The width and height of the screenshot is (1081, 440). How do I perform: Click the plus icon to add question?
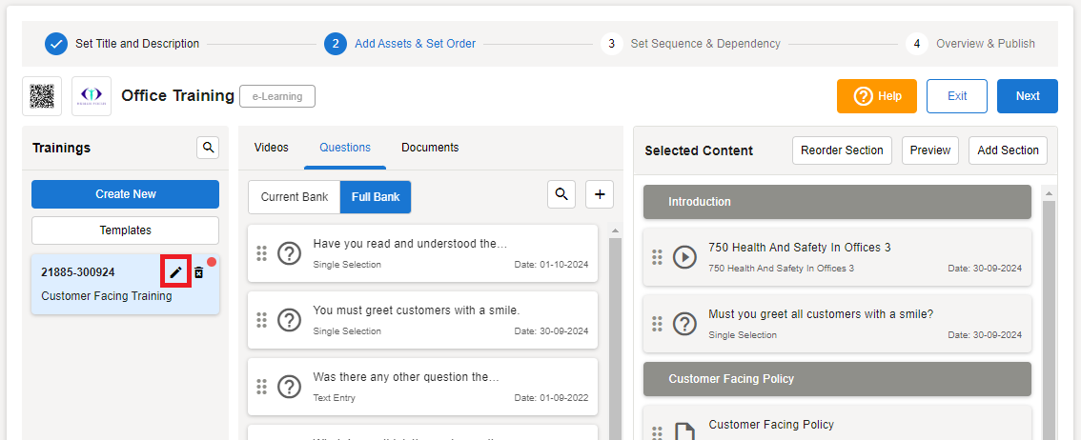click(x=600, y=194)
